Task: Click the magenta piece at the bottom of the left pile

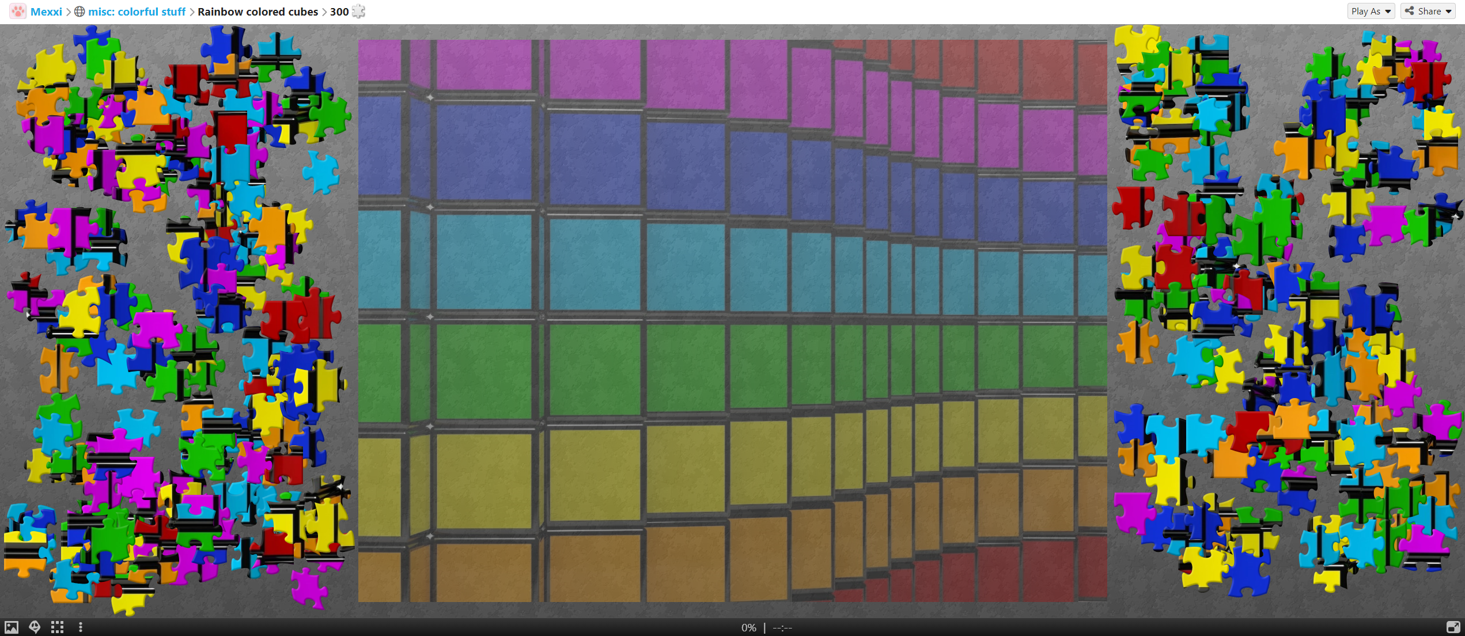Action: (309, 588)
